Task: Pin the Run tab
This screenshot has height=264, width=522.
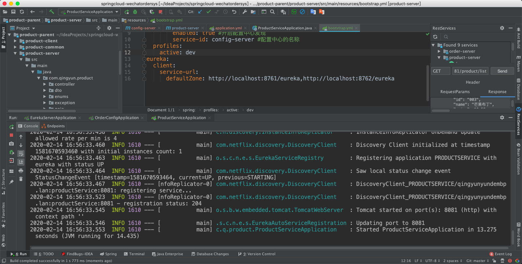Action: 11,182
